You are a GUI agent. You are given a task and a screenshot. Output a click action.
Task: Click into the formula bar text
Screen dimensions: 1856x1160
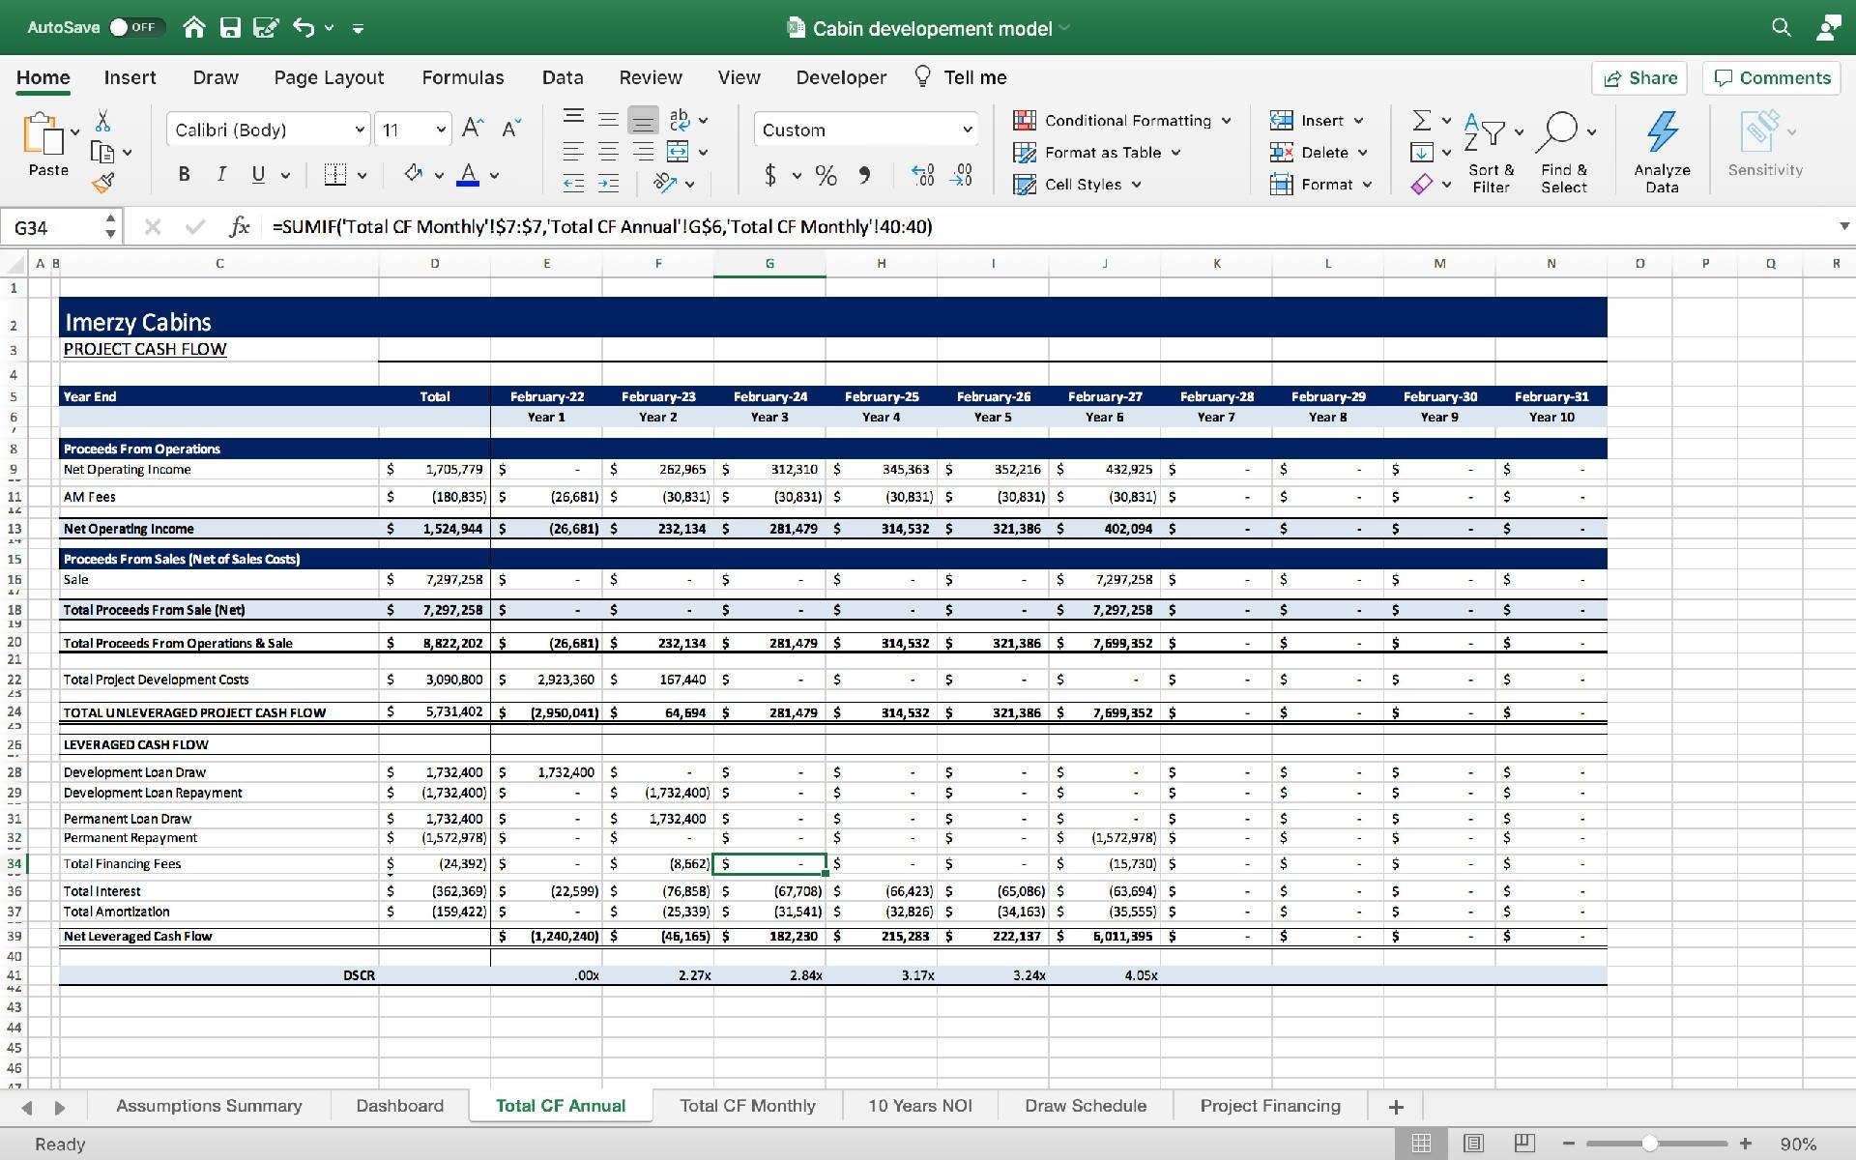click(602, 226)
